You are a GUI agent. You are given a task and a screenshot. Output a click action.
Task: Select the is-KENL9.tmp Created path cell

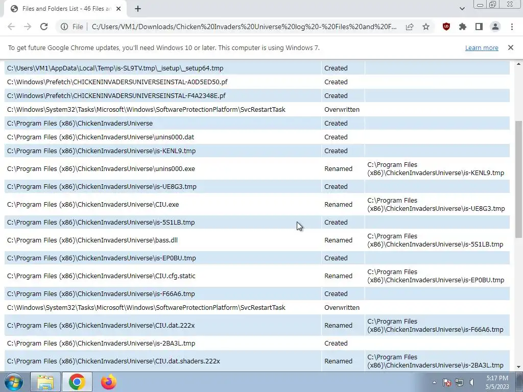[x=163, y=151]
